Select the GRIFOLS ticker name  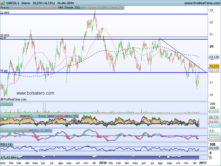coord(12,3)
